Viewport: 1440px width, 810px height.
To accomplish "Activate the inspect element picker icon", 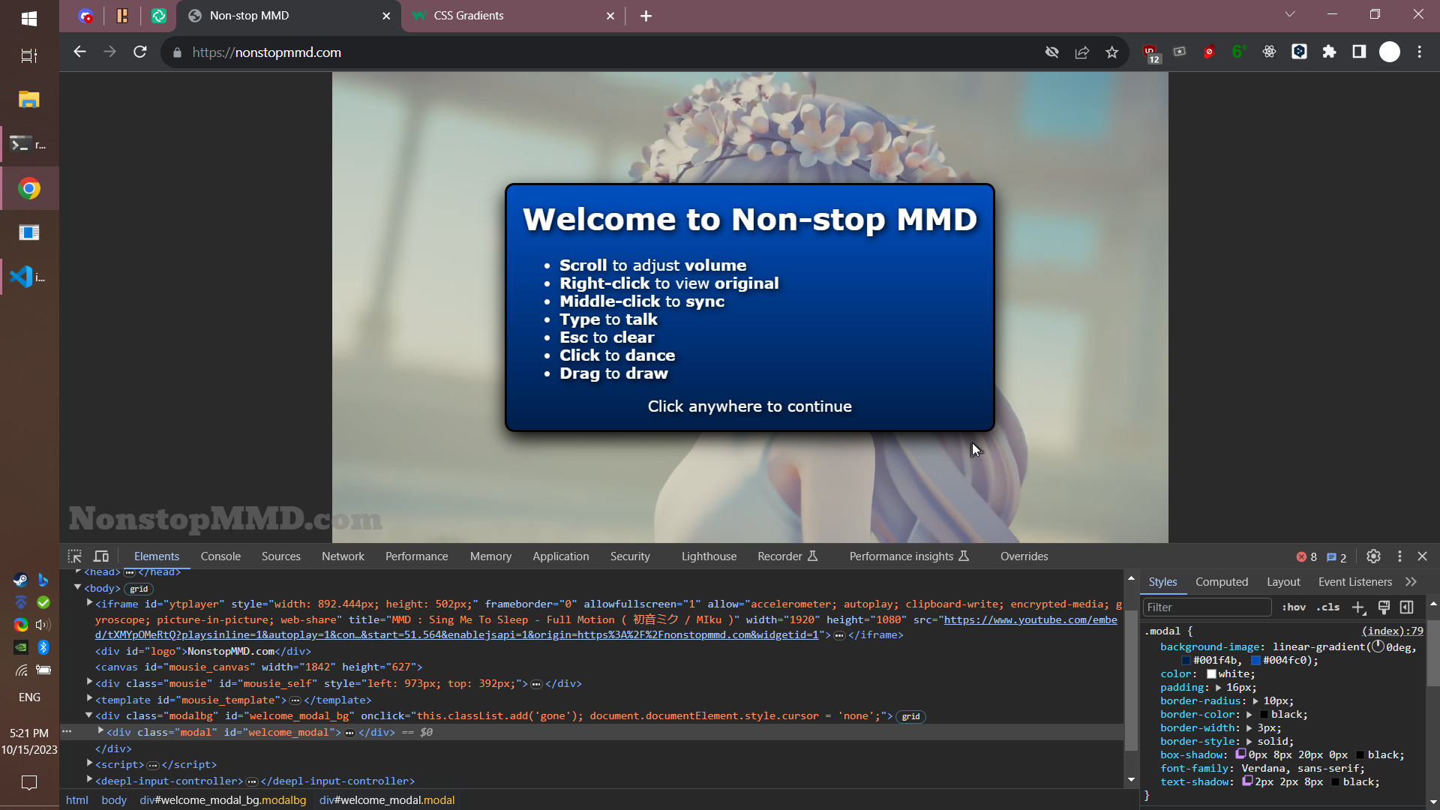I will pos(74,556).
